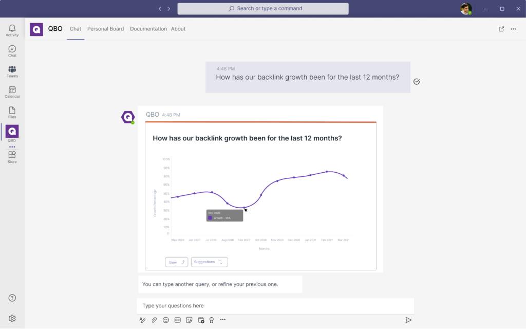Open the Store apps icon

click(12, 157)
